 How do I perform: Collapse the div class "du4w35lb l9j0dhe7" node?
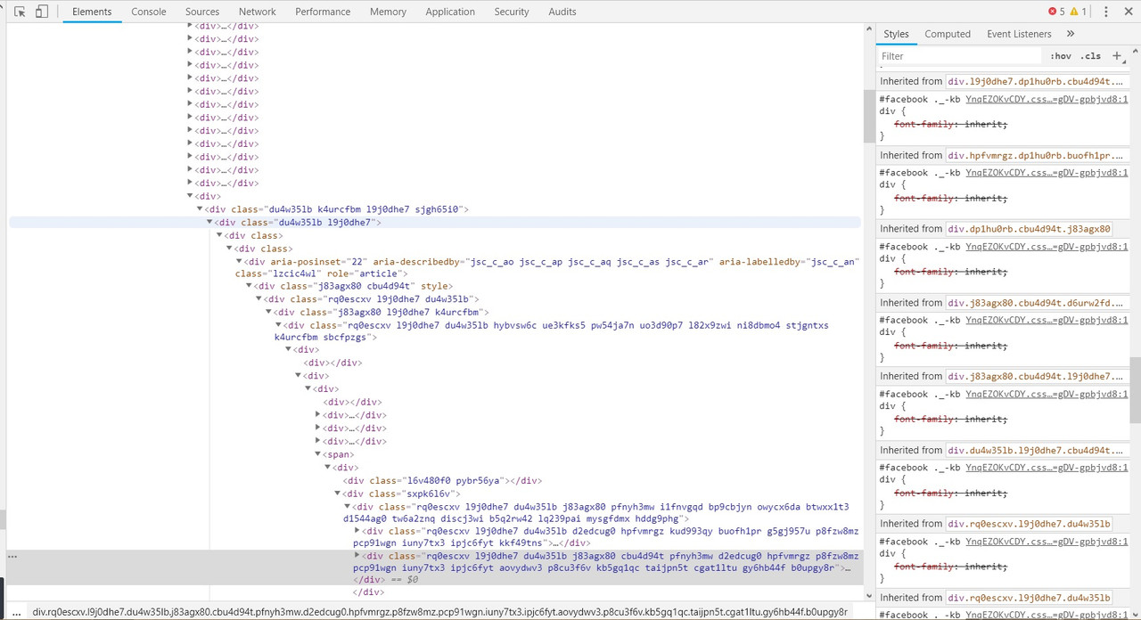tap(209, 223)
